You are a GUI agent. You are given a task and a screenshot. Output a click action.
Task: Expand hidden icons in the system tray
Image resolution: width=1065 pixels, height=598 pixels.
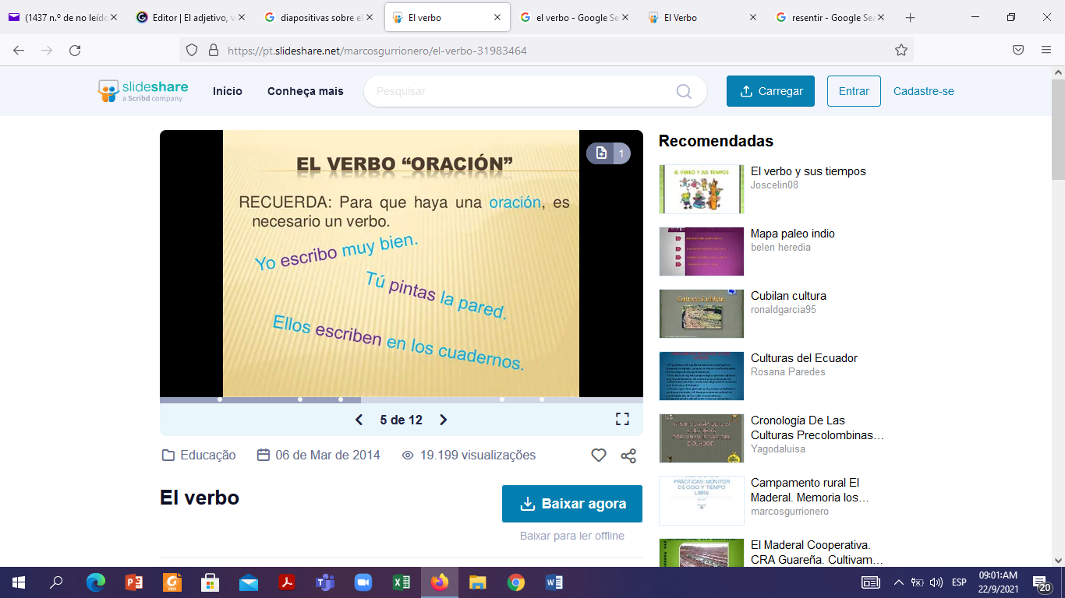tap(898, 582)
